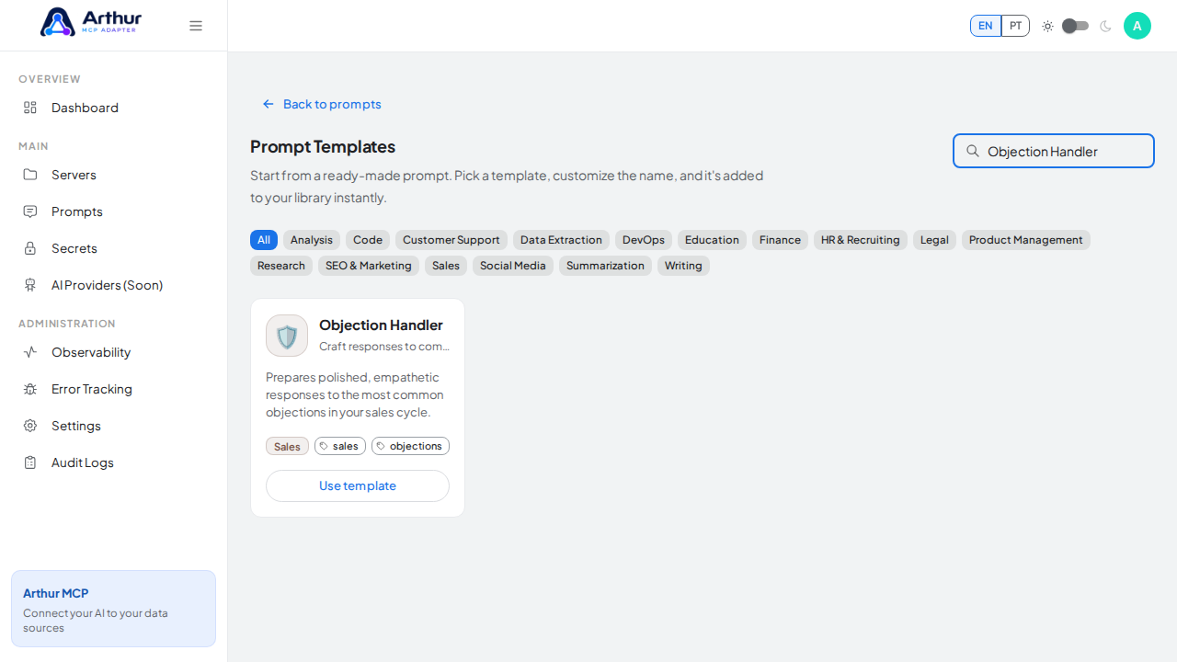Filter templates by Writing
This screenshot has height=662, width=1177.
click(683, 266)
